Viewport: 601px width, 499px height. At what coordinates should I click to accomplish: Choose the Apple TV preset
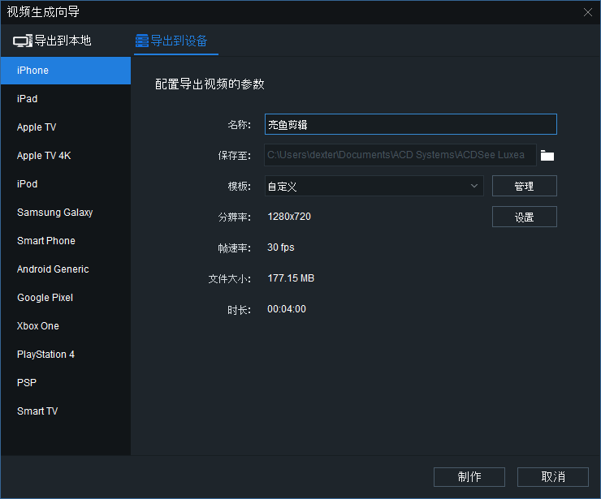(x=66, y=127)
